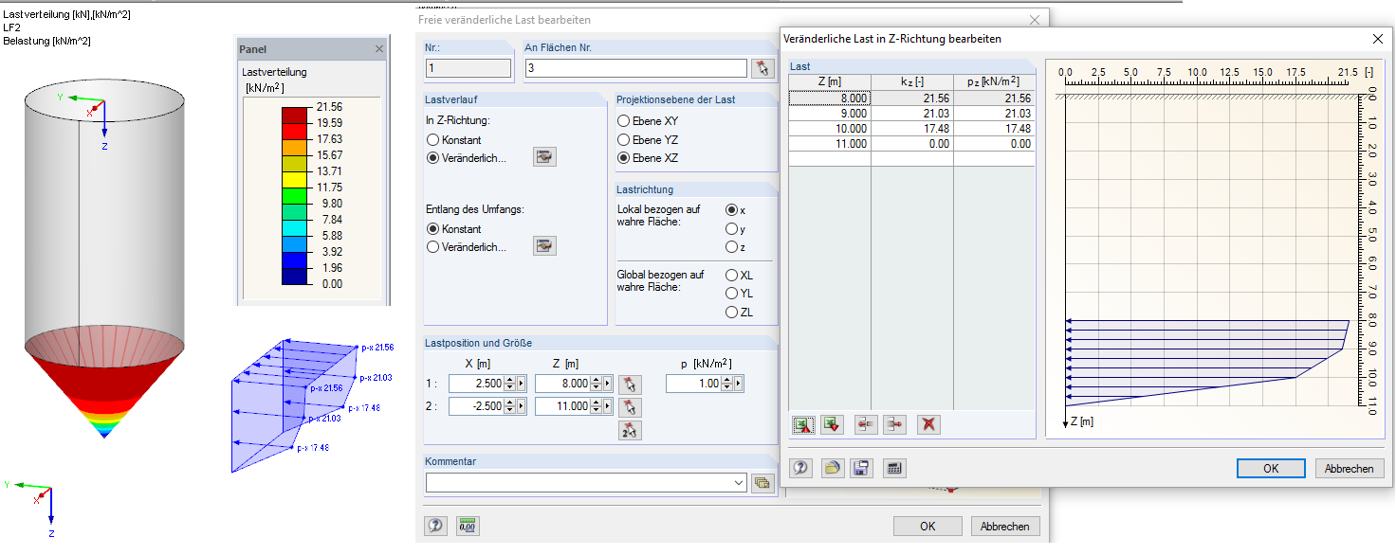Screen dimensions: 1396x555
Task: Select table cell Z 9.000
Action: (x=830, y=113)
